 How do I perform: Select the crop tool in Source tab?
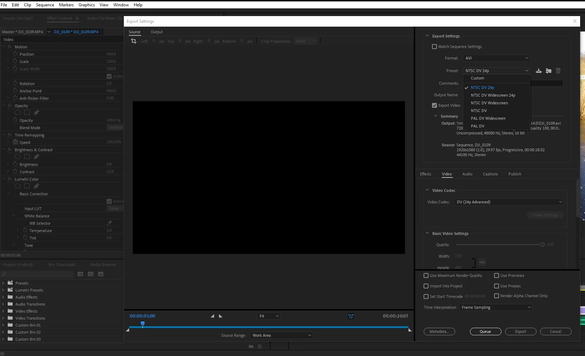click(133, 41)
